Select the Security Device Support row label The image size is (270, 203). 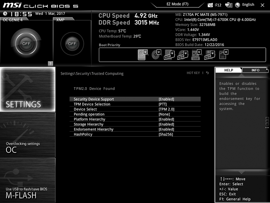pyautogui.click(x=94, y=99)
